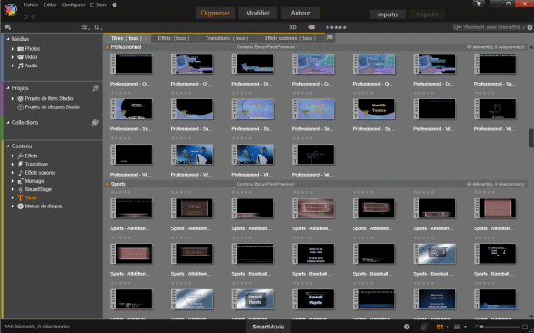Viewport: 534px width, 333px height.
Task: Toggle the 3D filter
Action: tap(293, 27)
